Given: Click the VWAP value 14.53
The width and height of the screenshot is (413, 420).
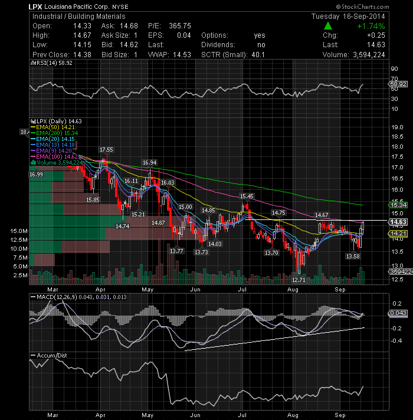Looking at the screenshot, I should pyautogui.click(x=182, y=55).
